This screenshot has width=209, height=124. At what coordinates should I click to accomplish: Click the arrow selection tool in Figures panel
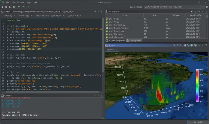175,45
